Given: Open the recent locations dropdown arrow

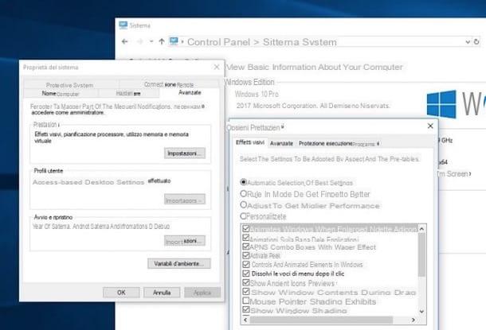Looking at the screenshot, I should (x=151, y=41).
